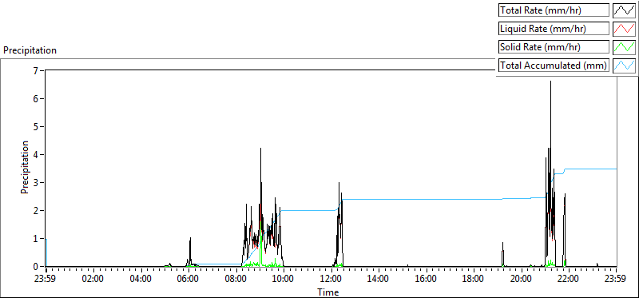Click the vertical Precipitation y-axis label
This screenshot has height=298, width=639.
pyautogui.click(x=25, y=167)
